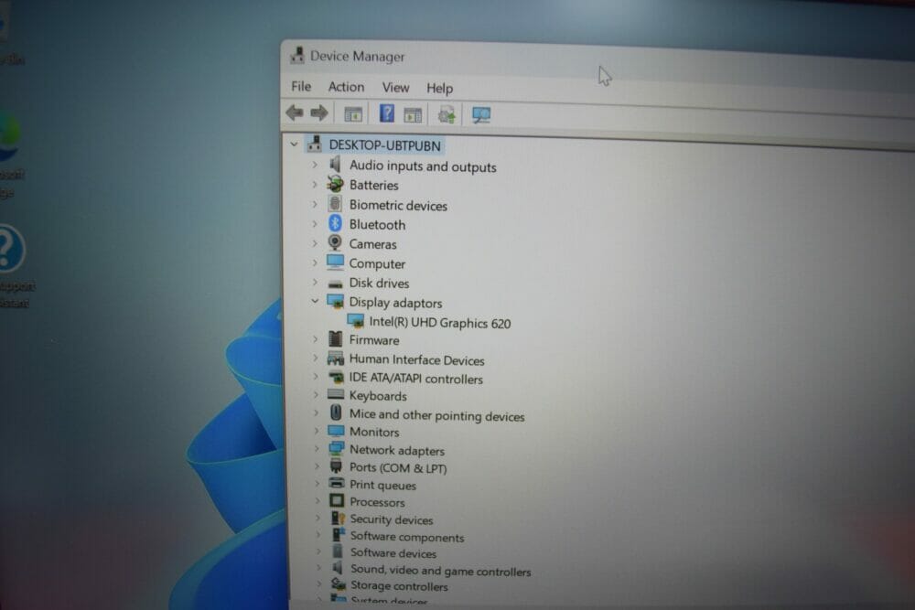Viewport: 915px width, 610px height.
Task: Click the Device Manager title bar icon
Action: pyautogui.click(x=297, y=55)
